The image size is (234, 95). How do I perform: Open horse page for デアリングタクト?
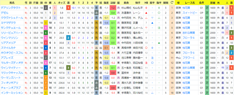point(11,8)
